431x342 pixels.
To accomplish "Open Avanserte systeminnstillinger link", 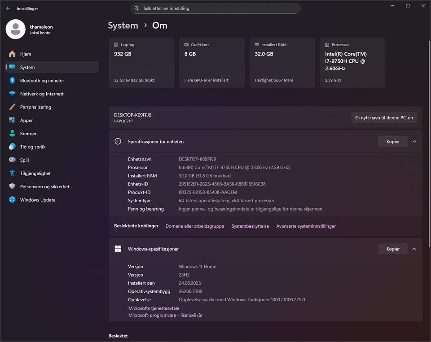I will click(x=306, y=226).
